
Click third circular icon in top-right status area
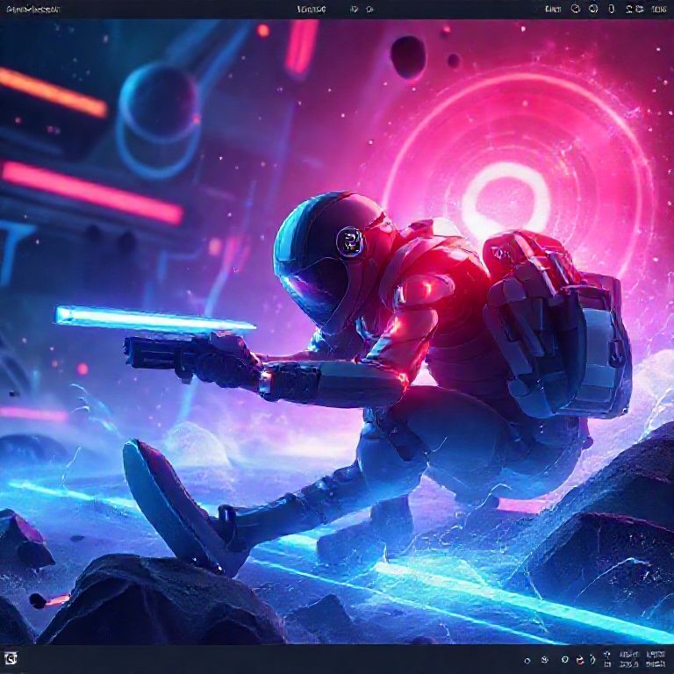click(613, 9)
